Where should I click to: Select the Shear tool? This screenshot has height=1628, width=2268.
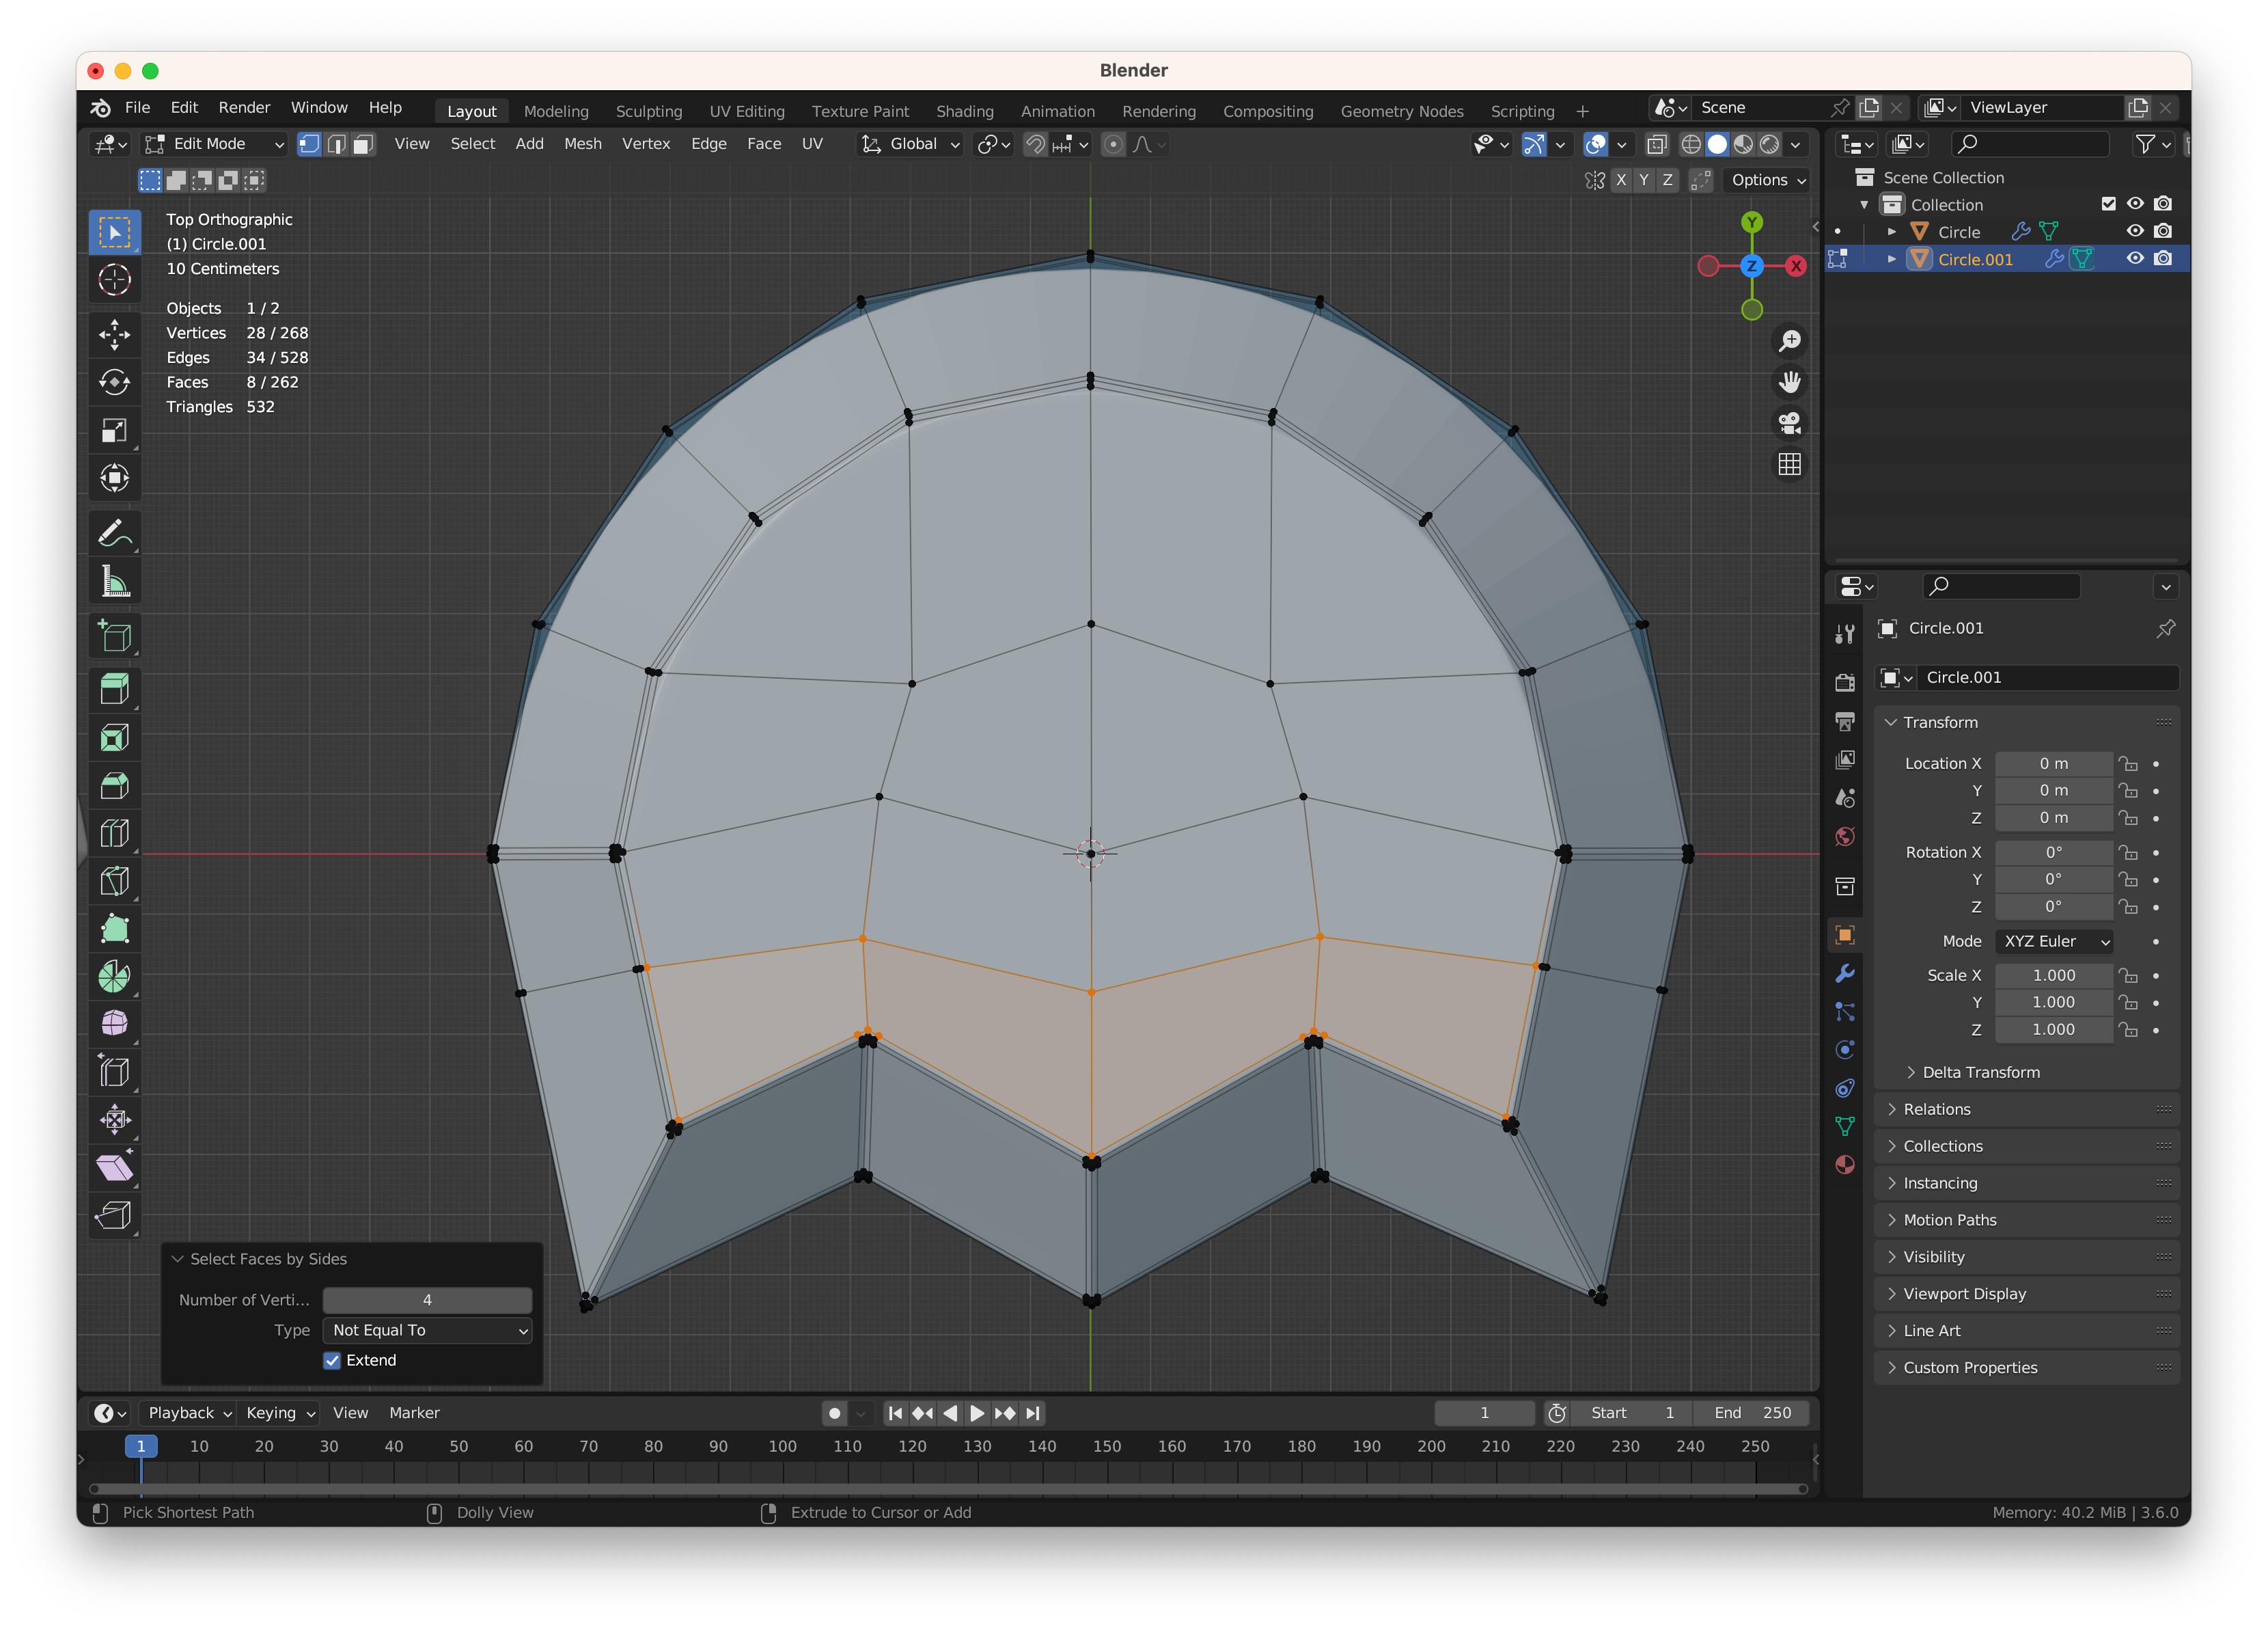click(114, 1168)
